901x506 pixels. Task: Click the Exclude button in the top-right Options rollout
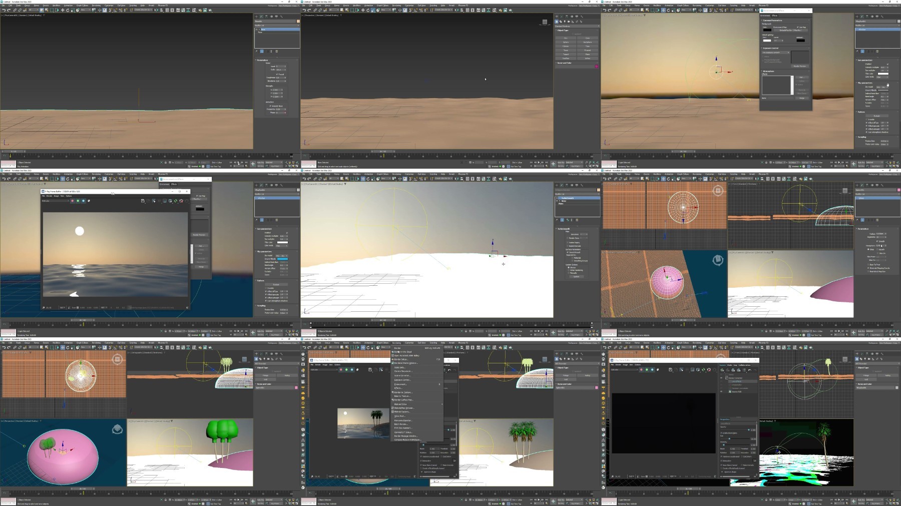pyautogui.click(x=876, y=116)
